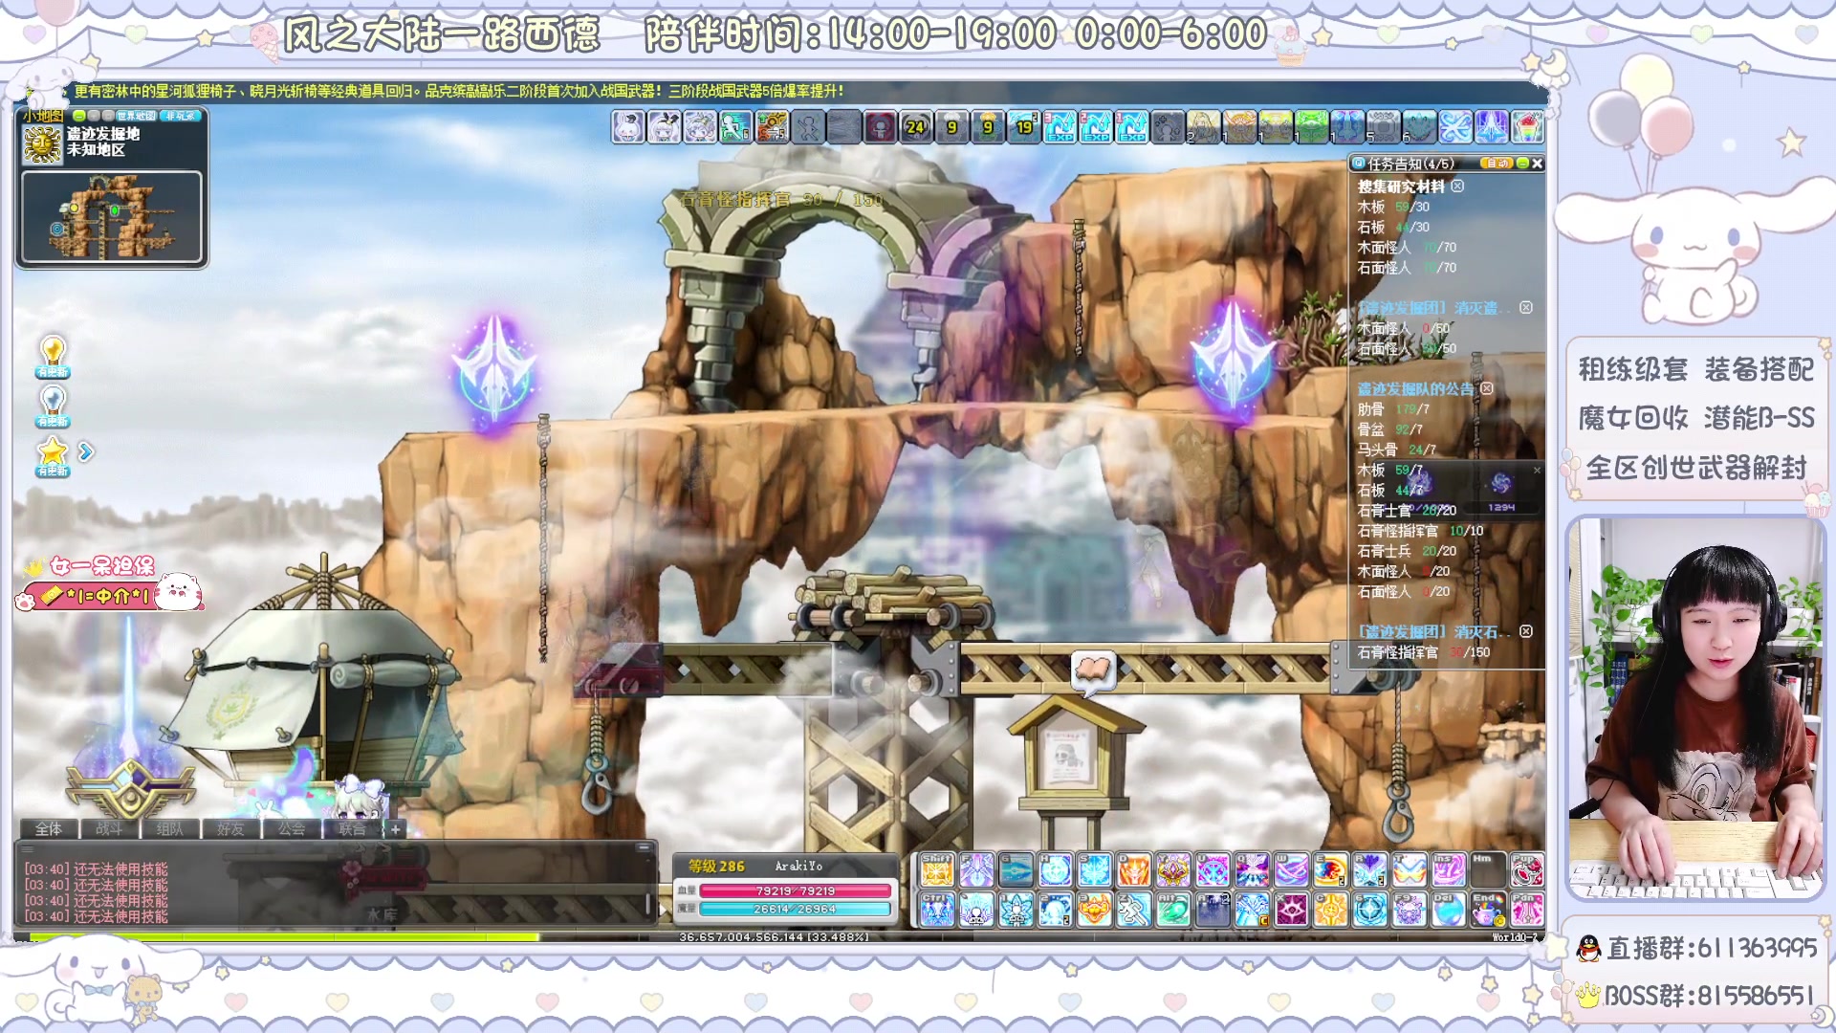
Task: Click the 搜集研究材料 quest title
Action: point(1401,187)
